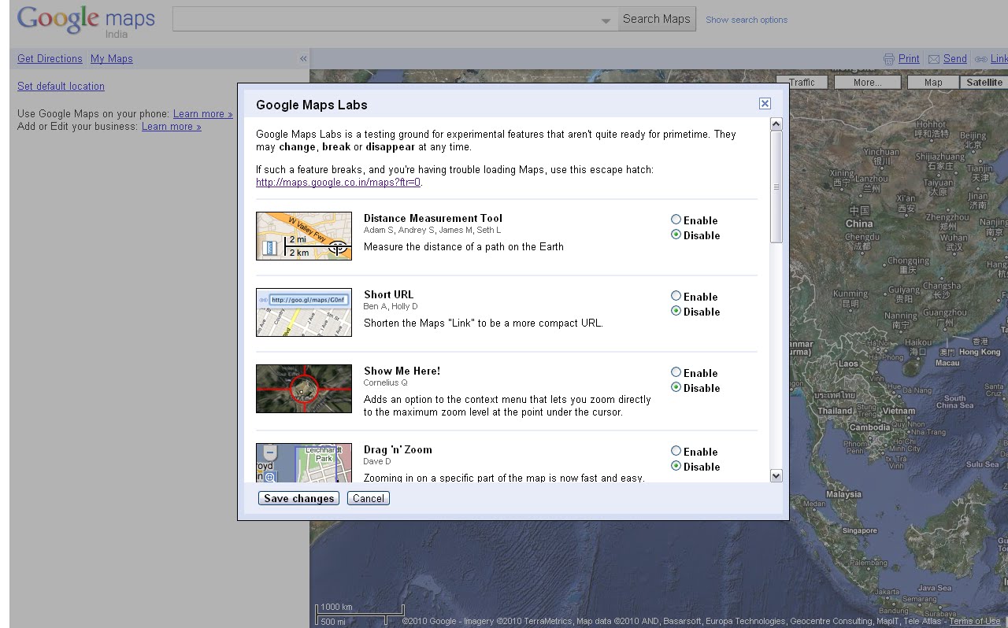Open the search box dropdown arrow
This screenshot has height=628, width=1008.
pyautogui.click(x=605, y=19)
